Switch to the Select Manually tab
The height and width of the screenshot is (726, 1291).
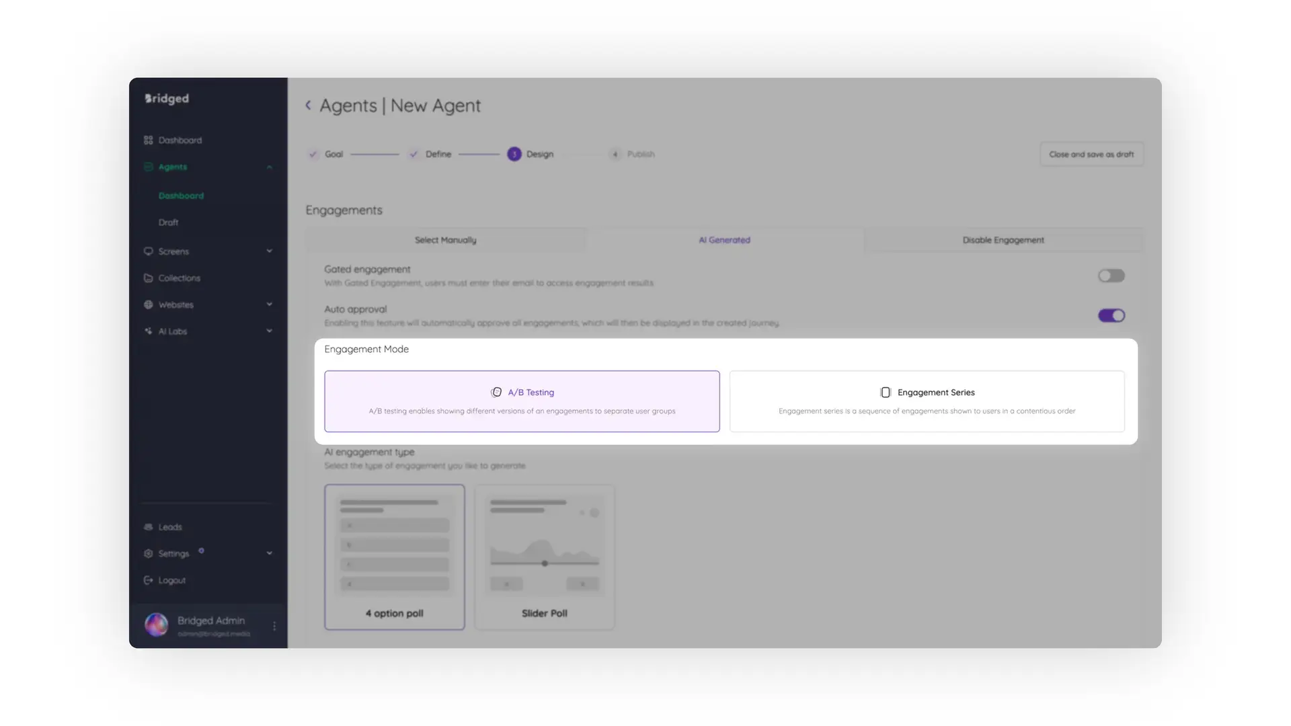446,239
